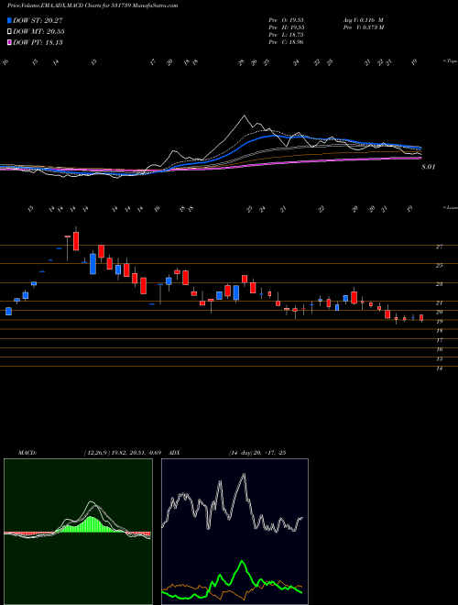Click the blue DOW ST legend swatch
This screenshot has height=605, width=458.
pyautogui.click(x=9, y=20)
